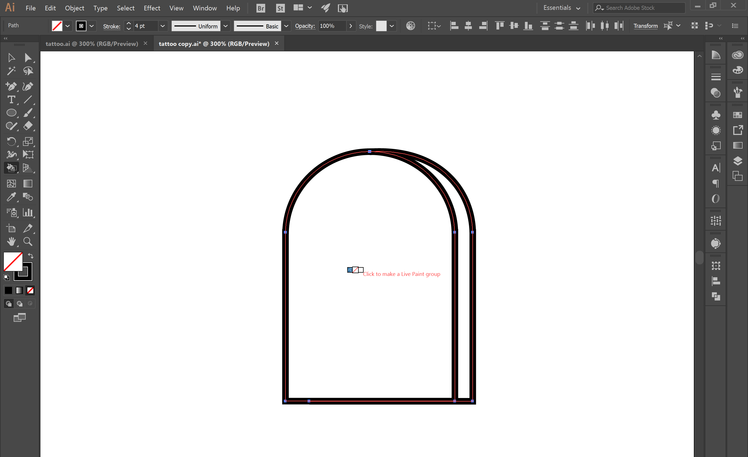Open the stroke weight dropdown
Image resolution: width=748 pixels, height=457 pixels.
pyautogui.click(x=163, y=26)
